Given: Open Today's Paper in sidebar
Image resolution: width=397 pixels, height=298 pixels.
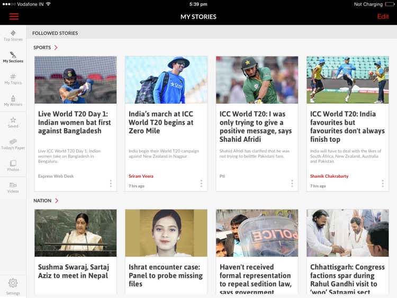Looking at the screenshot, I should (13, 145).
